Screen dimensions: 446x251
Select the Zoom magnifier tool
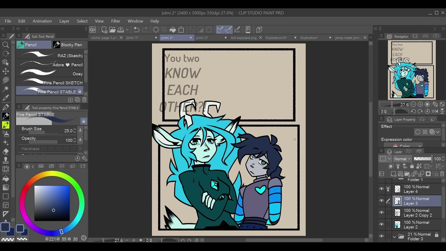6,45
